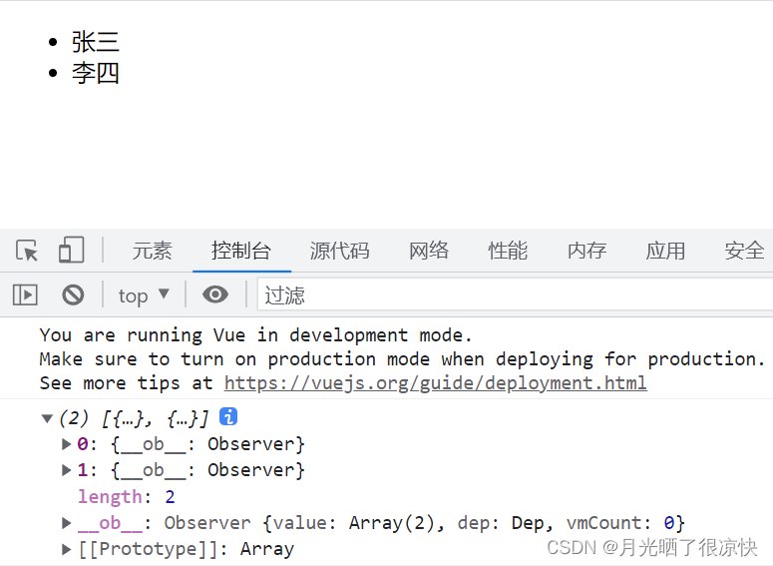773x566 pixels.
Task: Open the 应用 tab
Action: (x=665, y=251)
